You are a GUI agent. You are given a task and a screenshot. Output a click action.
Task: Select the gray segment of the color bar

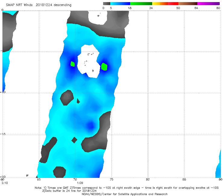[x=106, y=4]
